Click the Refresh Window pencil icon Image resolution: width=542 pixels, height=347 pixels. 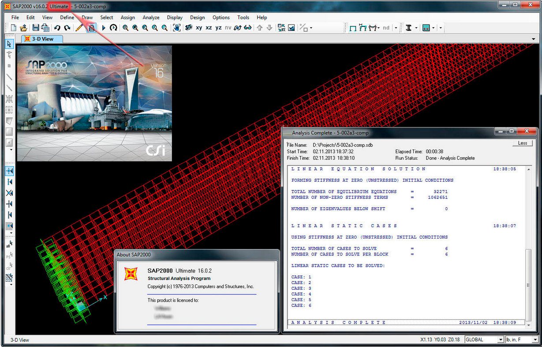pyautogui.click(x=79, y=27)
